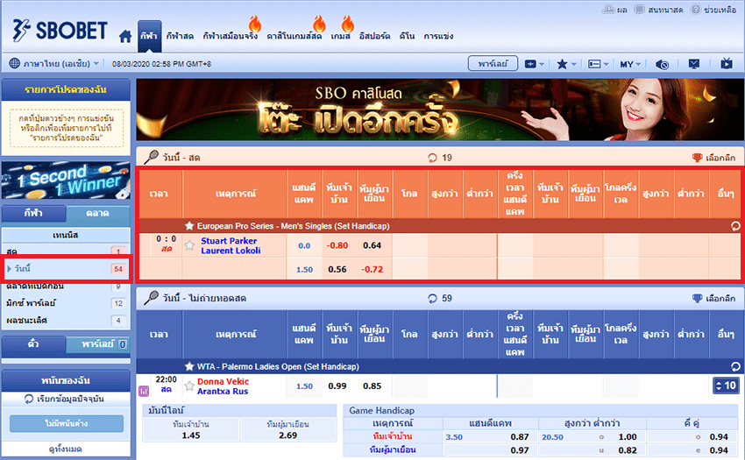
Task: Open กีฬาเสมือนจริง in the top menu
Action: coord(230,36)
